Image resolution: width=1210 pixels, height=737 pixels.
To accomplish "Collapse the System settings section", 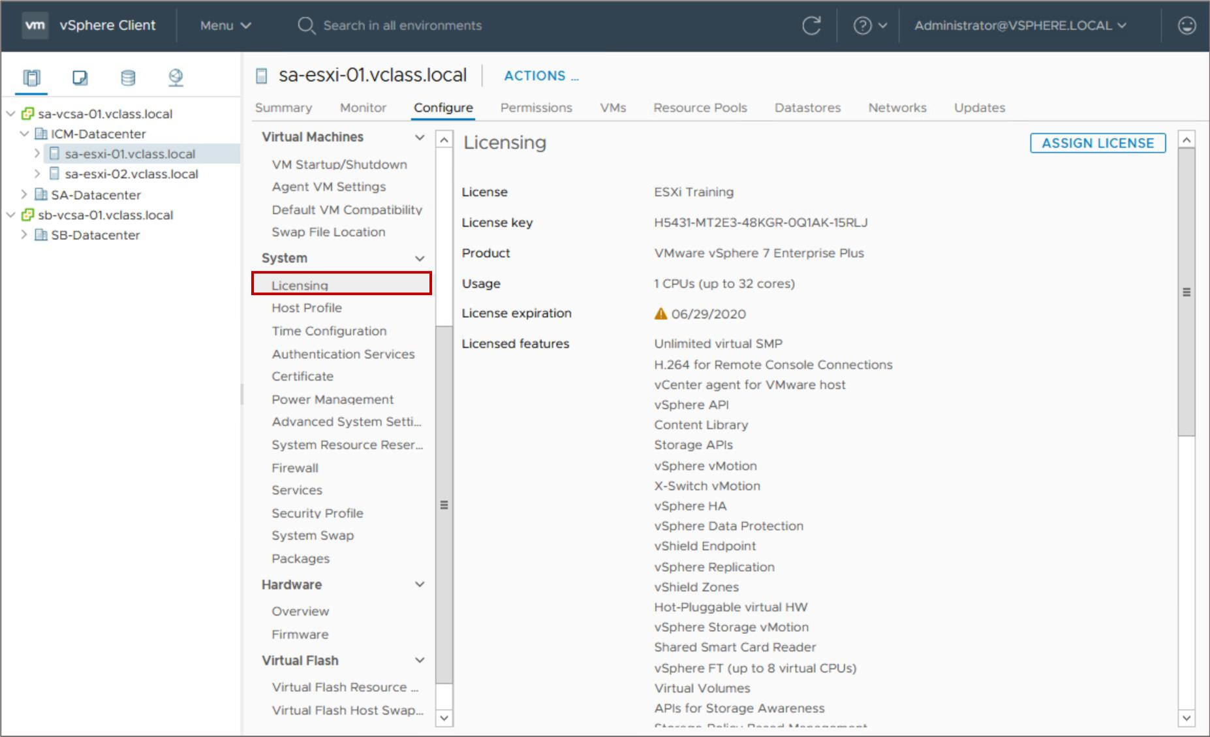I will tap(420, 259).
